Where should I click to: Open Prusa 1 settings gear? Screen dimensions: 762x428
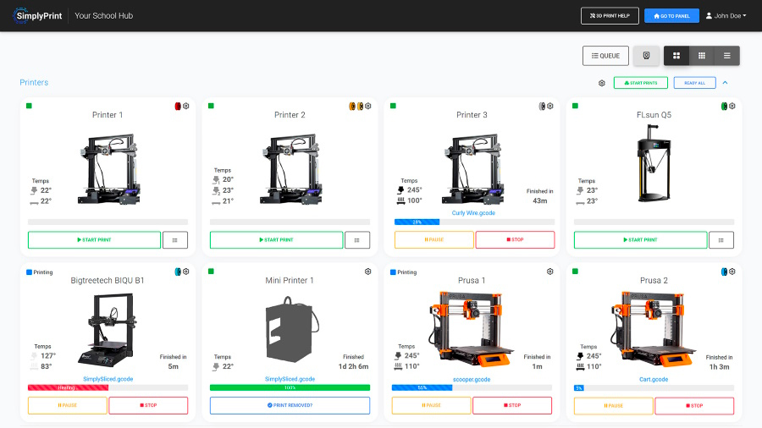(550, 272)
